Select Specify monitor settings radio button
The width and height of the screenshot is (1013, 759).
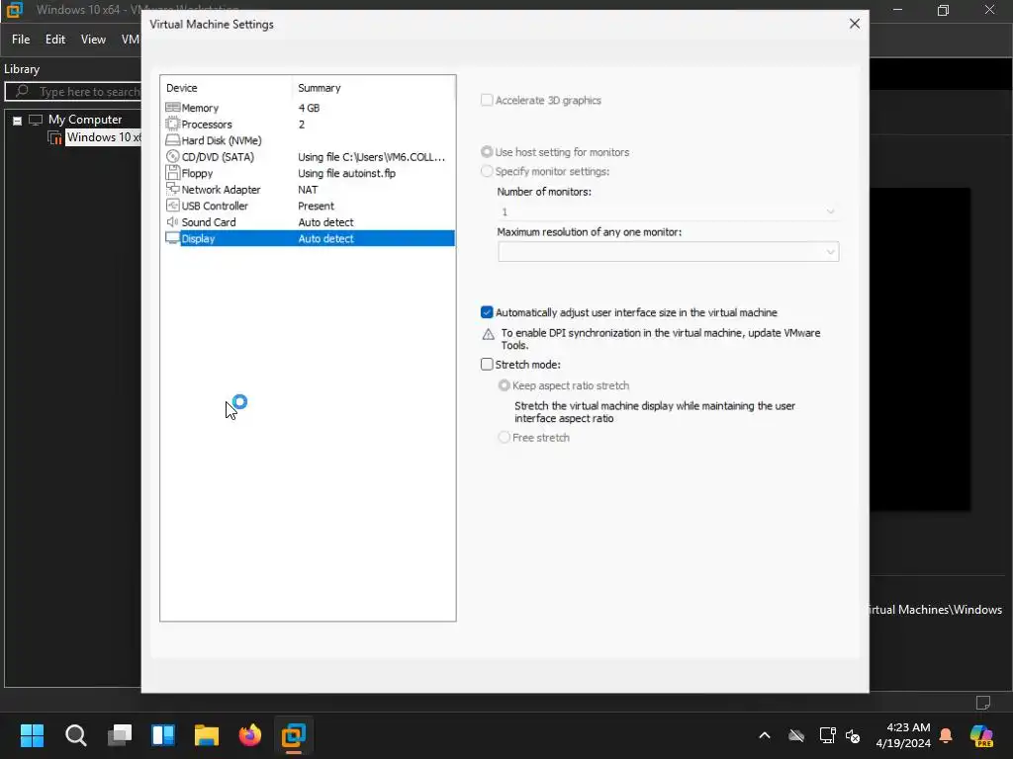(487, 171)
